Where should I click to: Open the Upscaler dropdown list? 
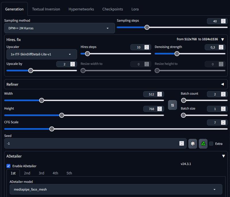(42, 54)
